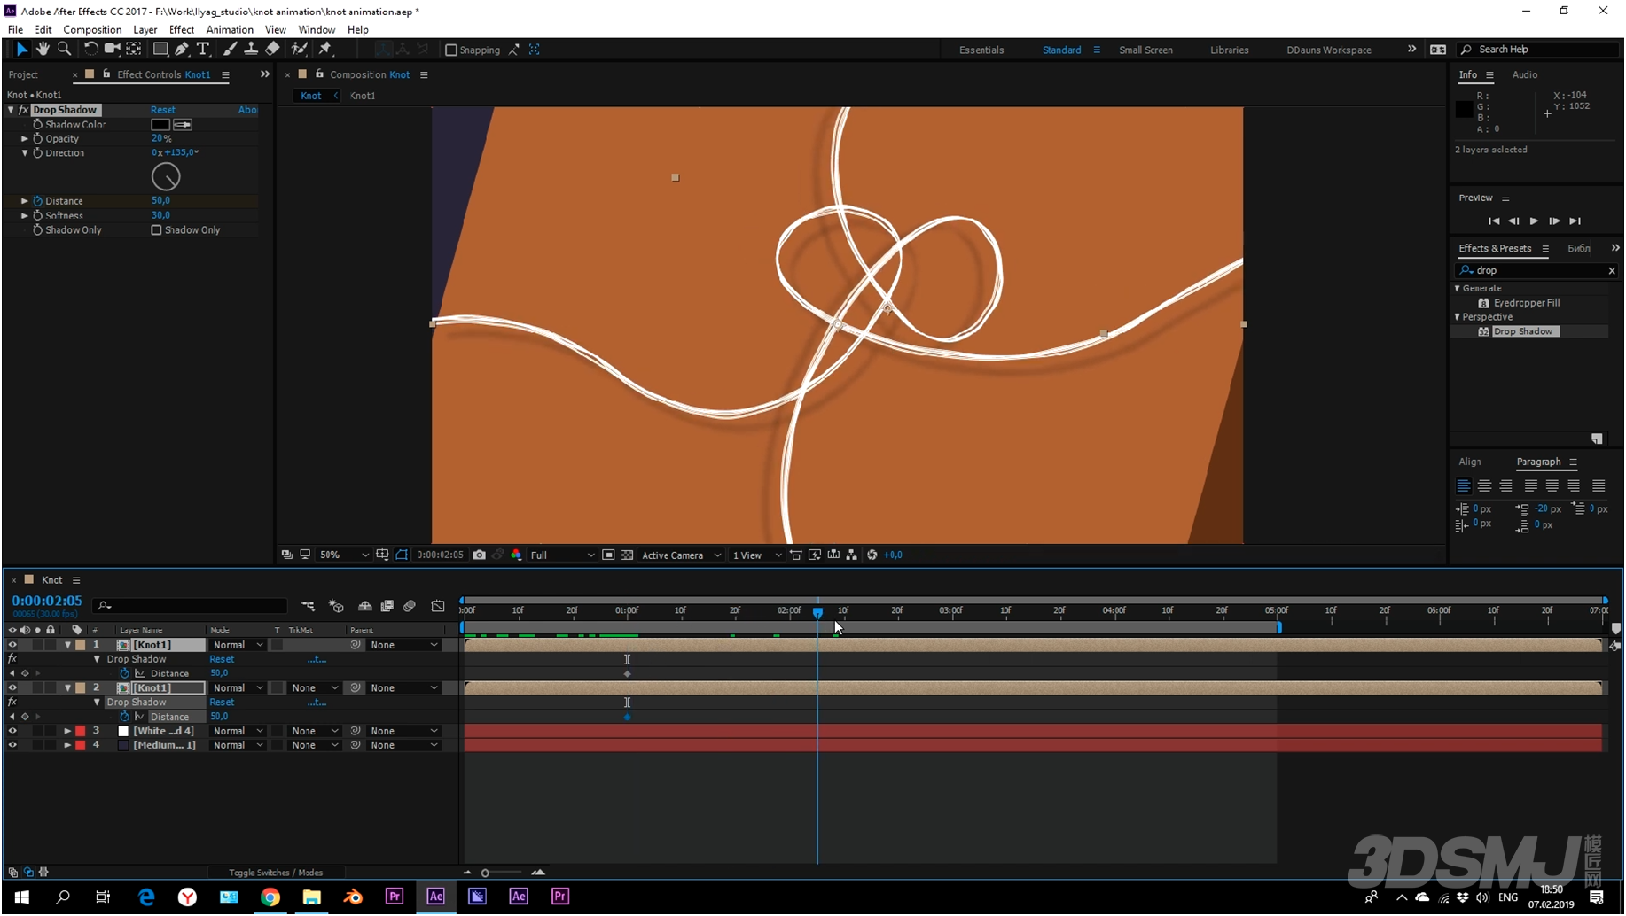Image resolution: width=1626 pixels, height=916 pixels.
Task: Toggle the Drop Shadow fx switch in Effect Controls
Action: click(24, 110)
